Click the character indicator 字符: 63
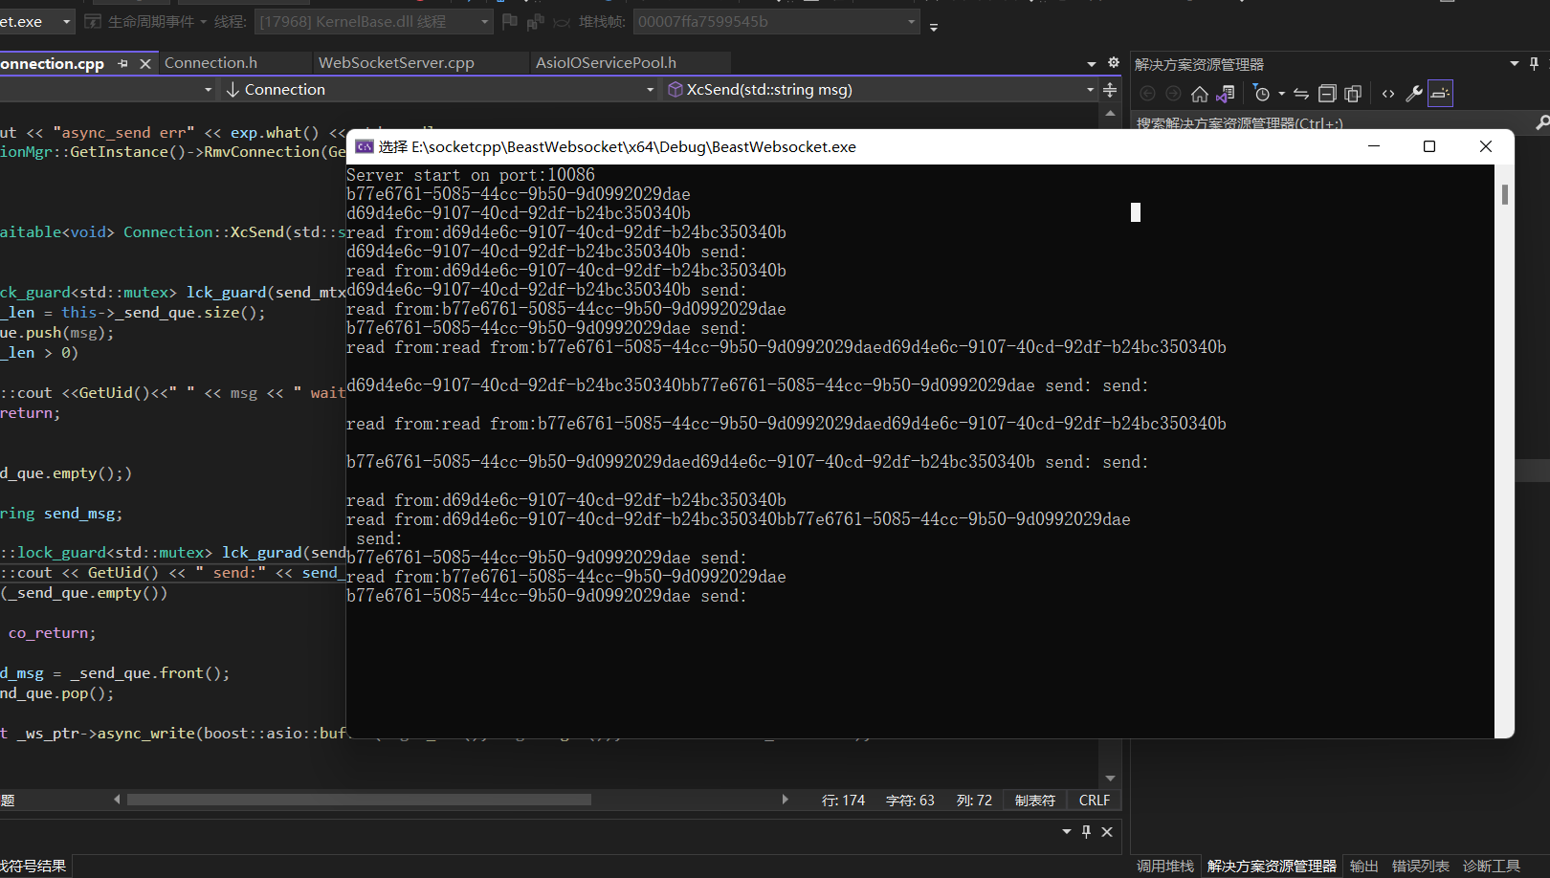 pos(910,801)
